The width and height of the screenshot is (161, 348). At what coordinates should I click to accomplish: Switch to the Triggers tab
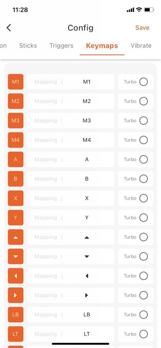point(62,46)
